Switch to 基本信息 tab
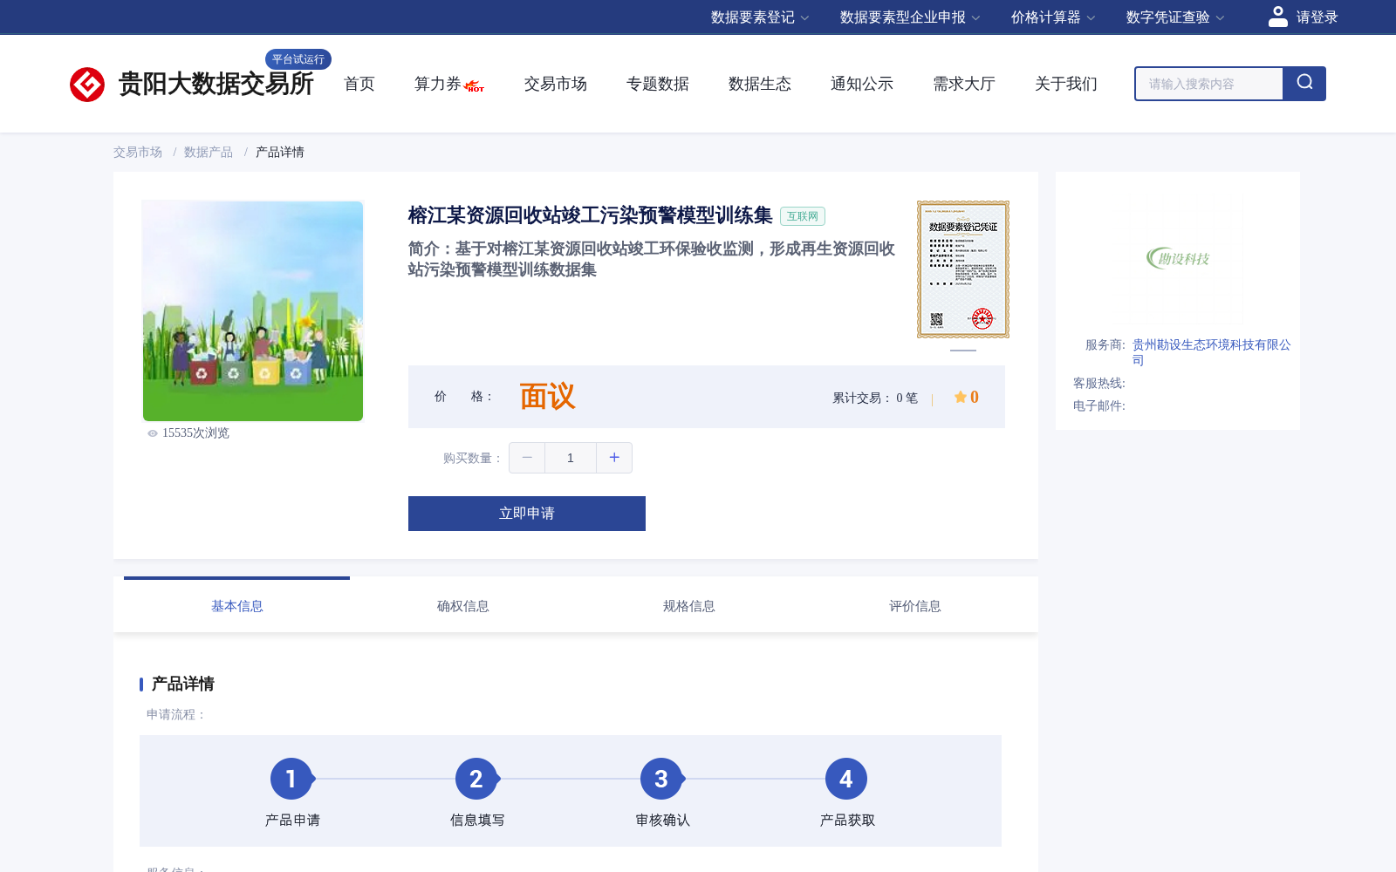This screenshot has height=872, width=1396. 237,606
